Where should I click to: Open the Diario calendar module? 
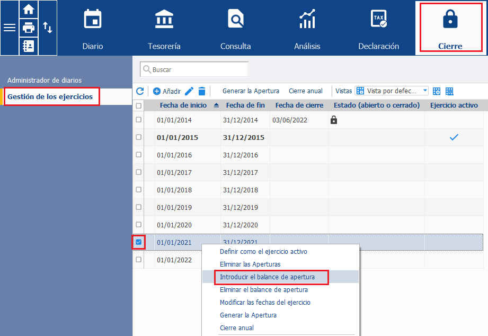coord(92,29)
